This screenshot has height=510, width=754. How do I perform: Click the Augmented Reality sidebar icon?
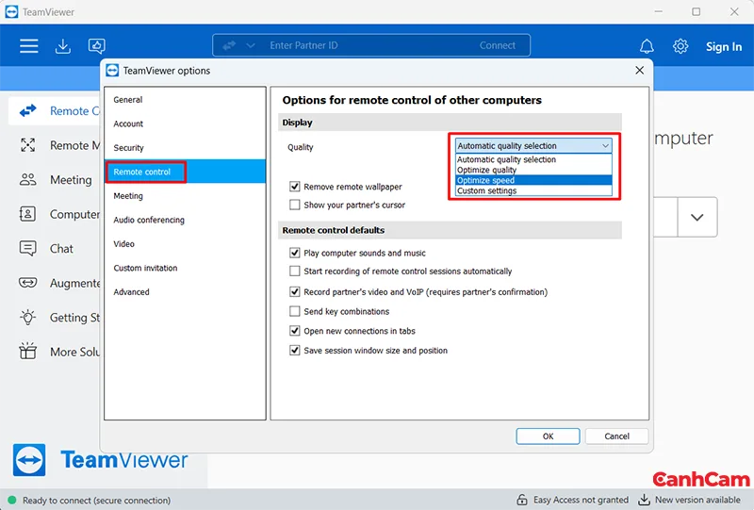coord(27,283)
